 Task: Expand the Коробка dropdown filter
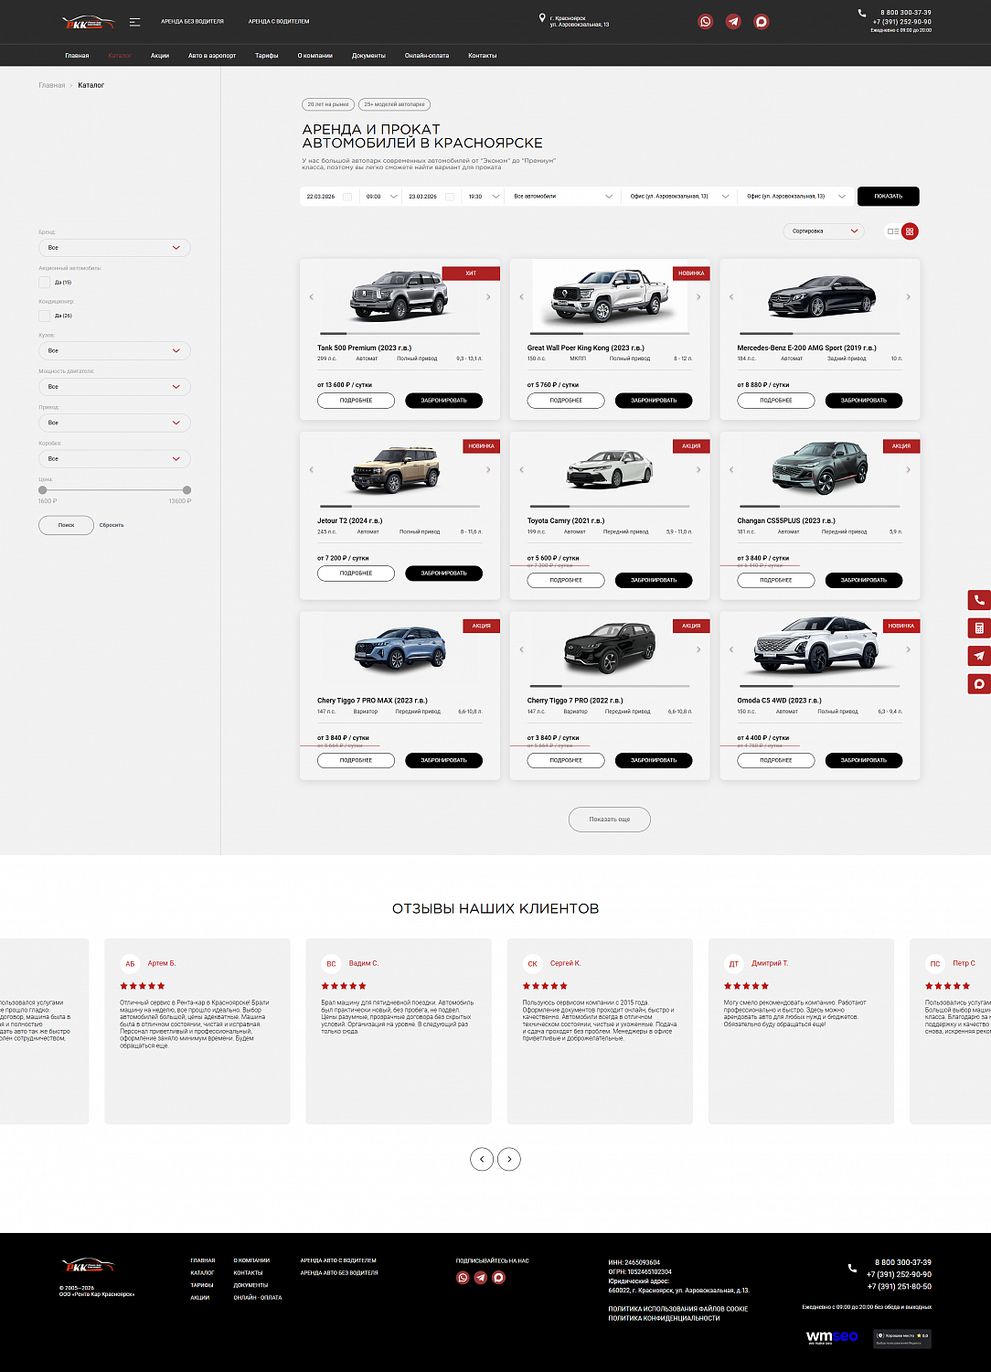pos(114,459)
